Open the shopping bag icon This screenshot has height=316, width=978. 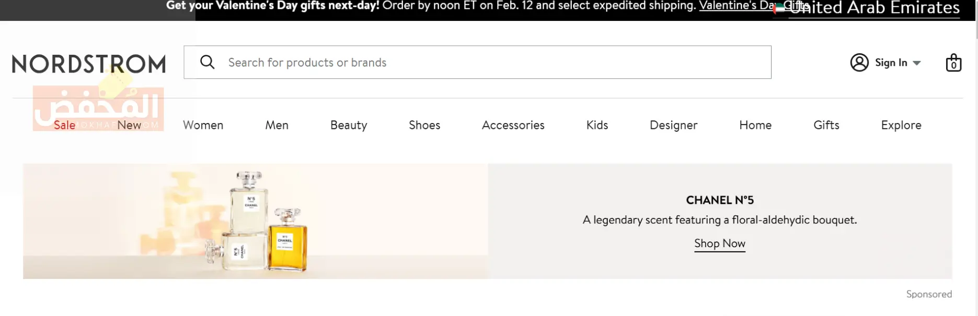point(953,63)
